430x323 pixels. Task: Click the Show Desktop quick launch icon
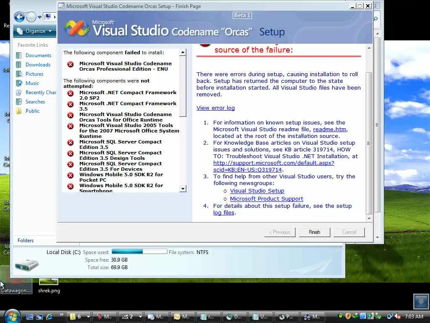click(30, 317)
